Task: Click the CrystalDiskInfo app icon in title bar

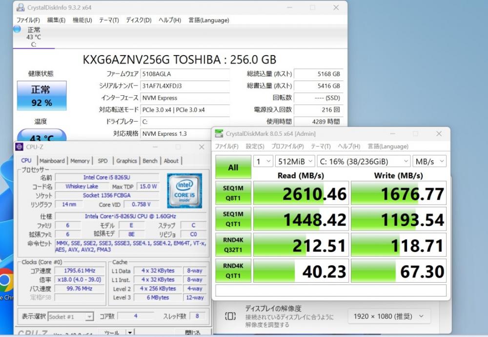Action: (20, 7)
